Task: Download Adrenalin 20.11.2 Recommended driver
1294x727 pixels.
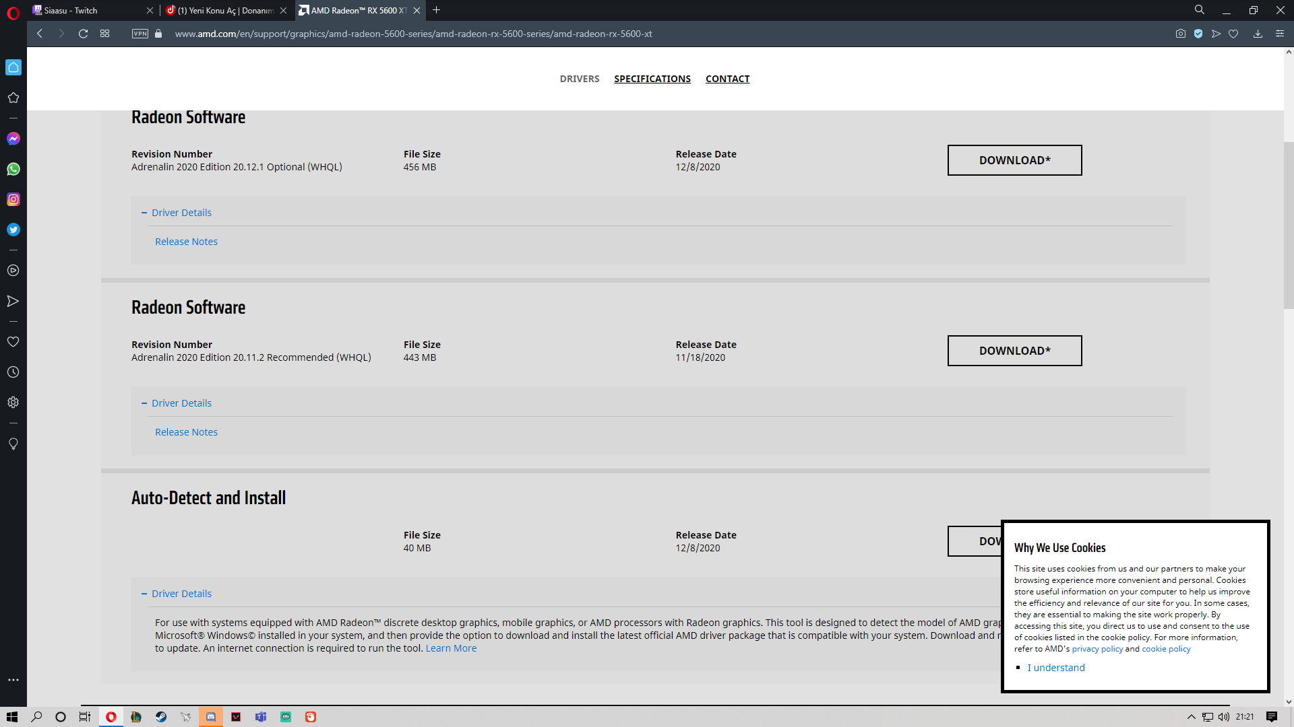Action: click(1014, 351)
